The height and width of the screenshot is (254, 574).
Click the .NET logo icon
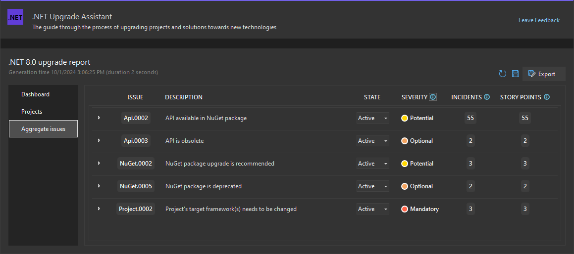(x=15, y=17)
